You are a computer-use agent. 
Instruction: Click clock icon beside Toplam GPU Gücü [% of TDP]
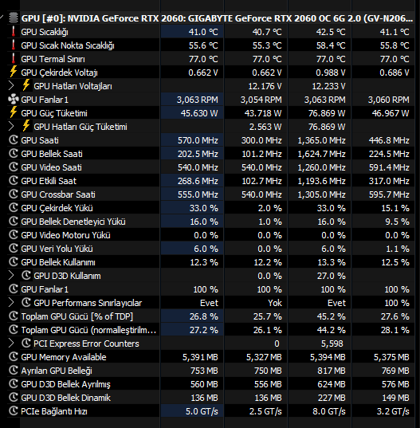[14, 316]
